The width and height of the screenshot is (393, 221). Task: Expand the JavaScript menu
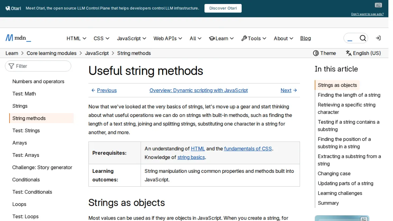(132, 38)
